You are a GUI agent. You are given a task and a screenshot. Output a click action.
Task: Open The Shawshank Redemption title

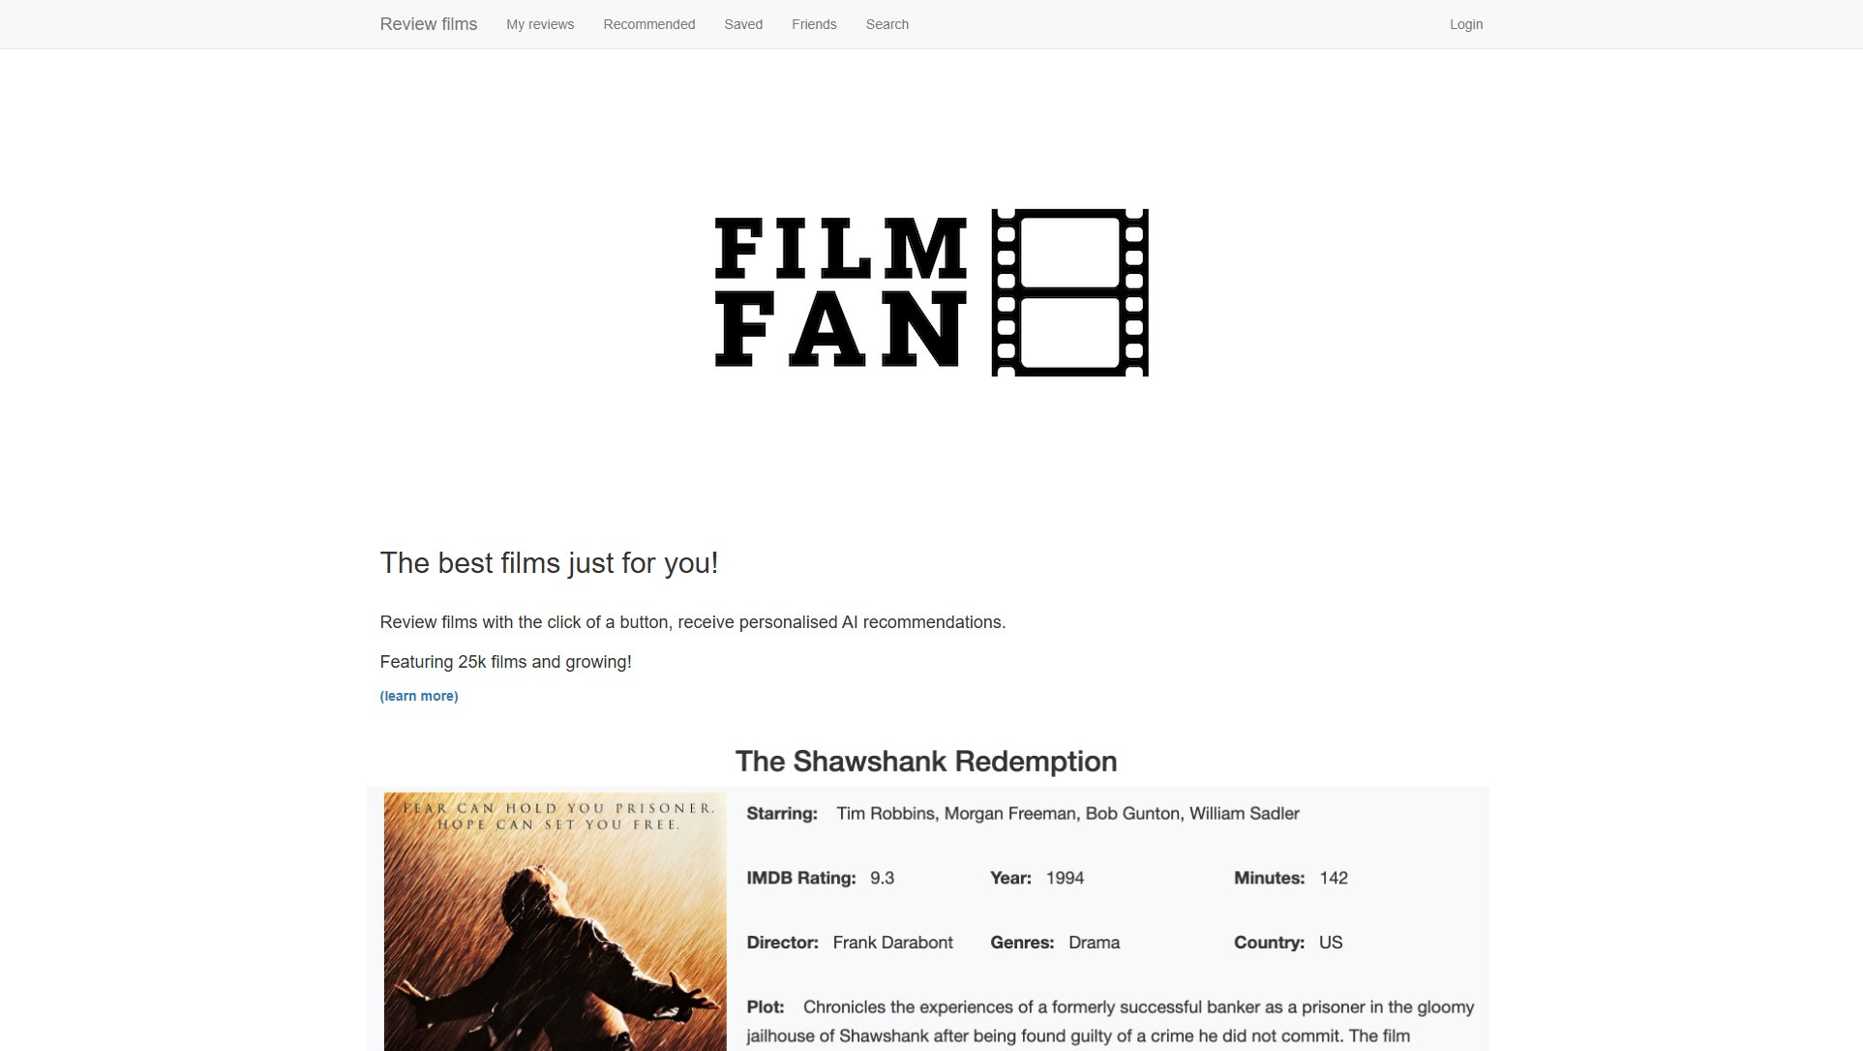coord(926,762)
